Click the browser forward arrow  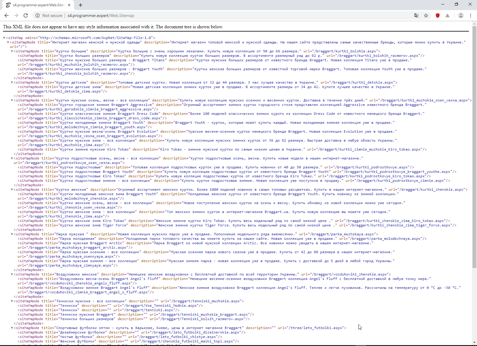pos(16,15)
